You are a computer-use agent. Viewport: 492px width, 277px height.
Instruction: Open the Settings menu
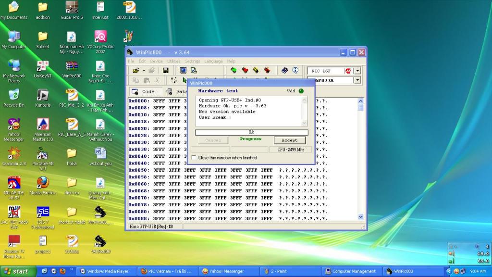(x=192, y=61)
